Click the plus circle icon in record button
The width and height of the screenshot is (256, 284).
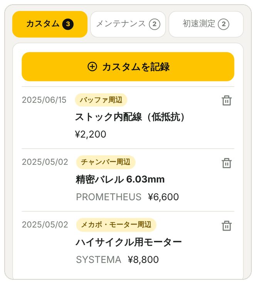(92, 67)
